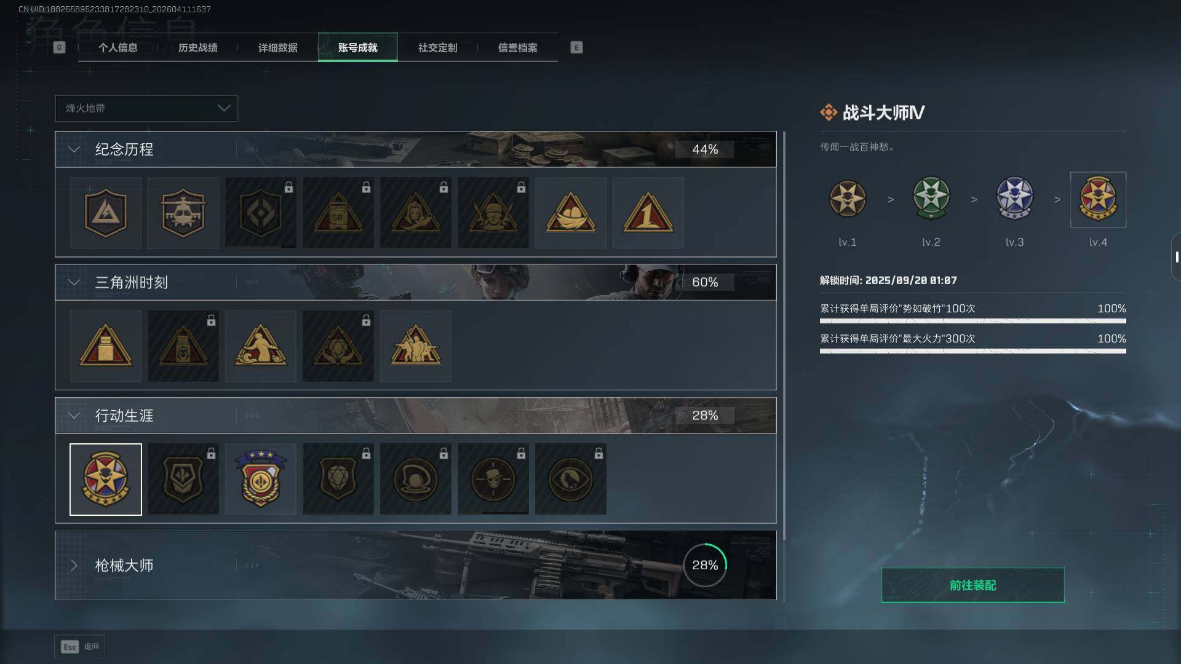Switch to the 历史战绩 tab

[x=197, y=47]
